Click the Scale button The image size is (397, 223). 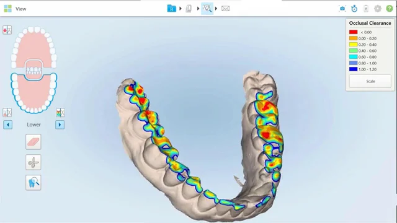click(370, 81)
